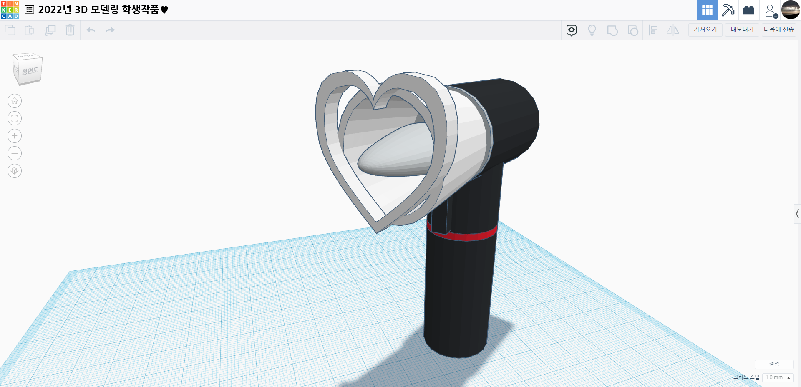This screenshot has height=387, width=801.
Task: Open the Notes tool eye icon
Action: [572, 30]
